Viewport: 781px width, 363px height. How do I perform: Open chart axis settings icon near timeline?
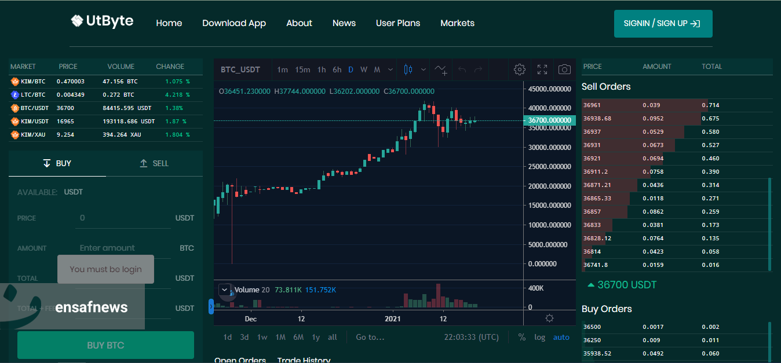549,318
